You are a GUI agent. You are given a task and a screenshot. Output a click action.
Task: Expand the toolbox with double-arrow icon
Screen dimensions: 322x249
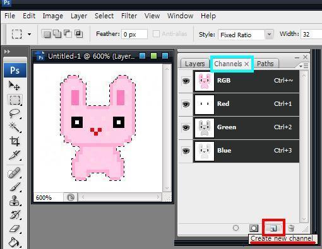[7, 52]
